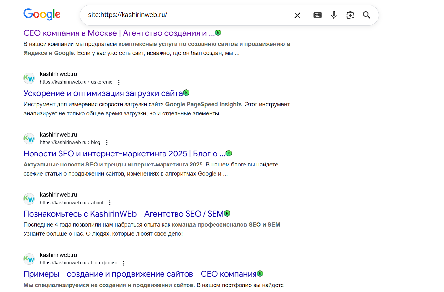Open the three-dot menu next to the blog result

click(x=107, y=142)
